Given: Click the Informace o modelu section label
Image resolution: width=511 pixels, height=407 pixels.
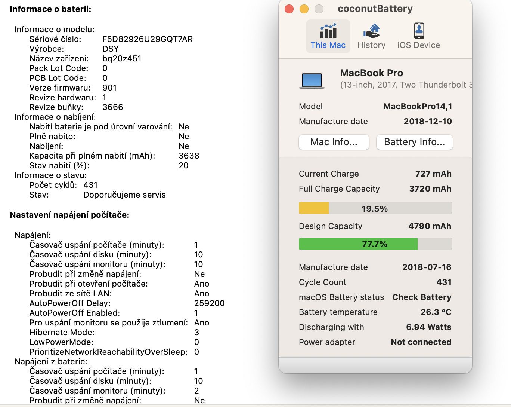Looking at the screenshot, I should click(x=55, y=29).
